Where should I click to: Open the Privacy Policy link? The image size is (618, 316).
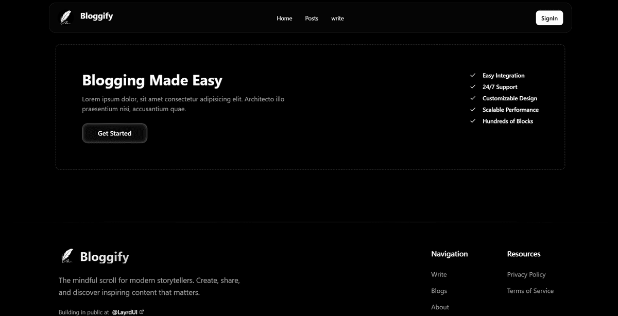526,274
